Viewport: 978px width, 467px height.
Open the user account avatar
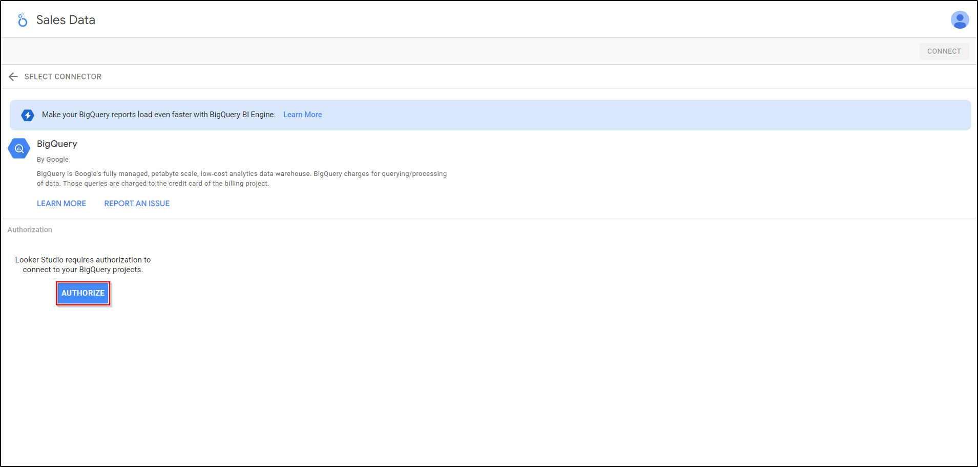coord(960,20)
